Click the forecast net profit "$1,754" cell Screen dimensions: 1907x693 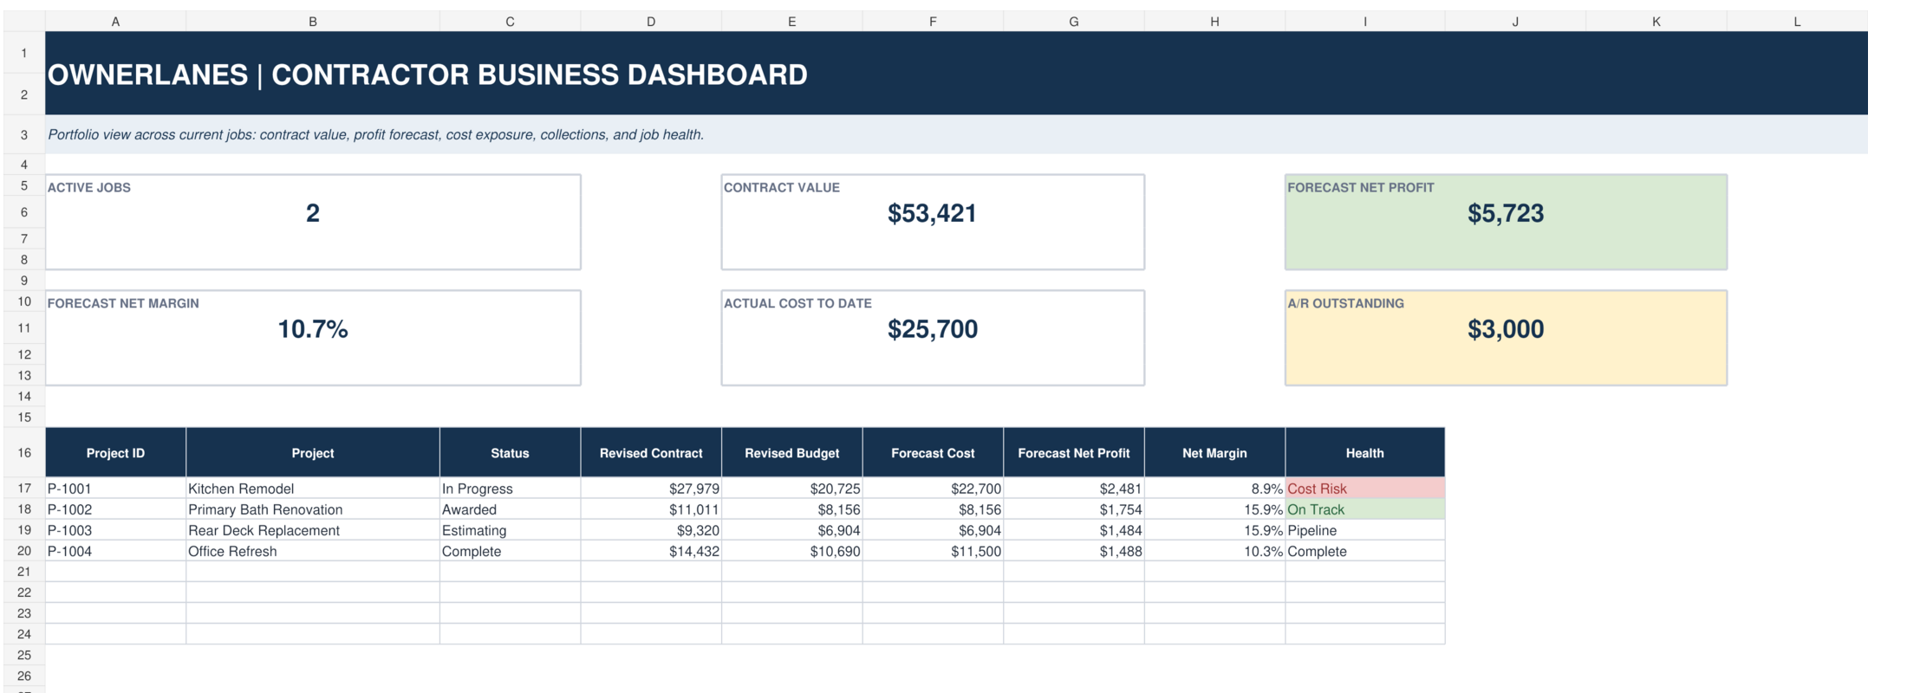click(1074, 509)
